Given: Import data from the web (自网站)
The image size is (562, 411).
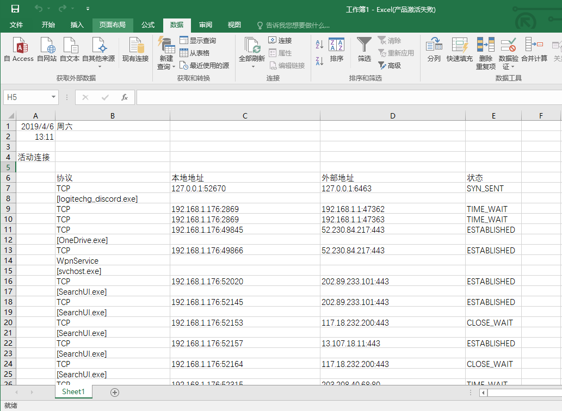Looking at the screenshot, I should point(47,49).
